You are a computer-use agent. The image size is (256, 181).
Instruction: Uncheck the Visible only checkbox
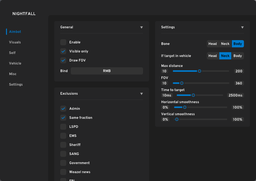coord(63,51)
